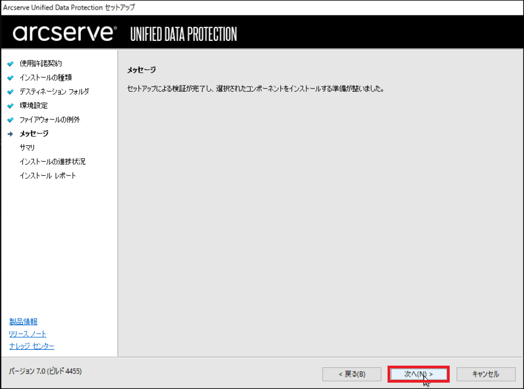Click the バージョン 7.0 (ビルド 4455) text
Screen dimensions: 524x389
coord(46,371)
